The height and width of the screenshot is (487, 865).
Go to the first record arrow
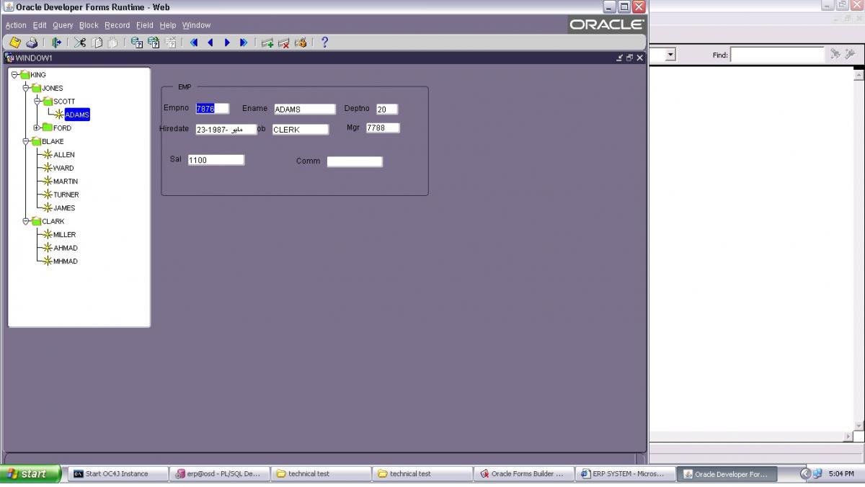point(194,43)
